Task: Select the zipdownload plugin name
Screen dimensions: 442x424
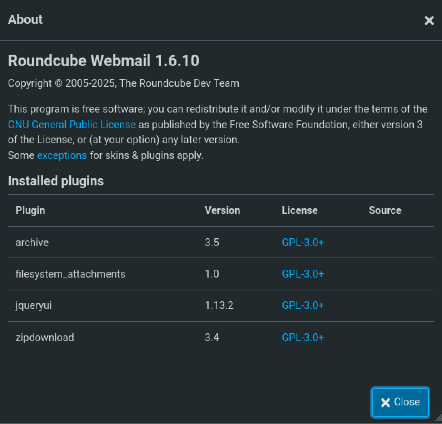Action: 45,338
